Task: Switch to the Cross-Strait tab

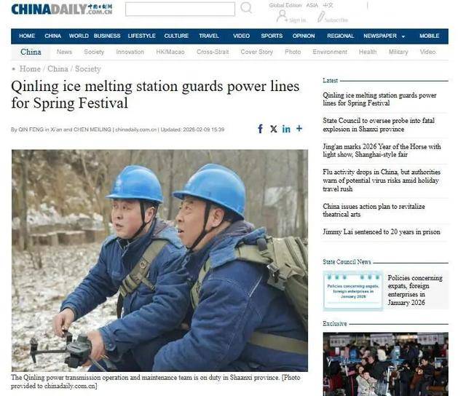Action: click(x=213, y=52)
